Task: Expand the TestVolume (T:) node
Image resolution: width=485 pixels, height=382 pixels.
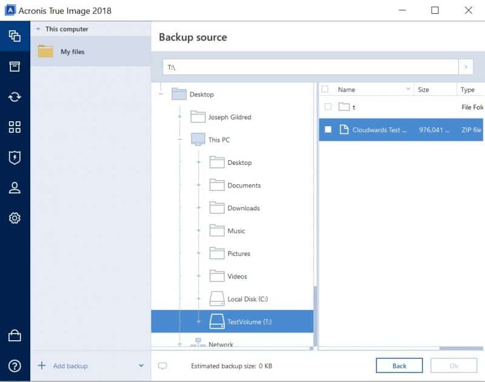Action: click(199, 321)
